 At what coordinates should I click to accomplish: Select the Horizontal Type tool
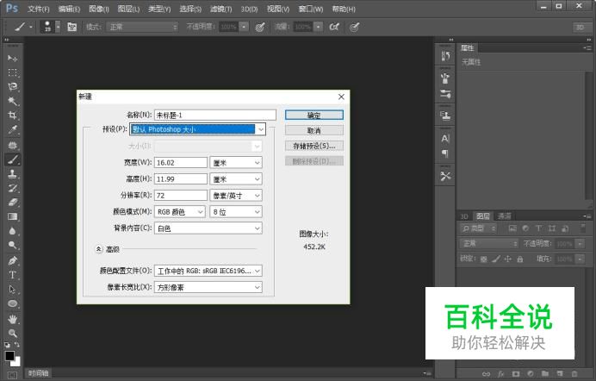[x=13, y=275]
